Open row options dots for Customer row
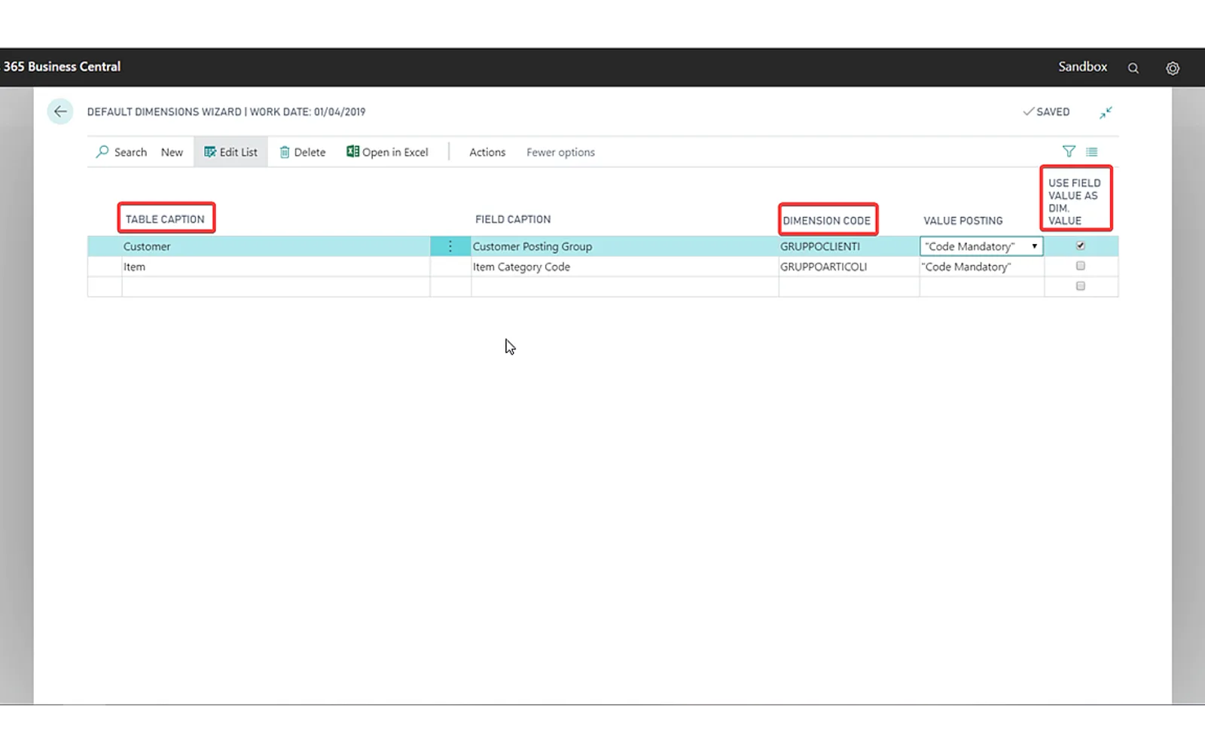 [450, 246]
